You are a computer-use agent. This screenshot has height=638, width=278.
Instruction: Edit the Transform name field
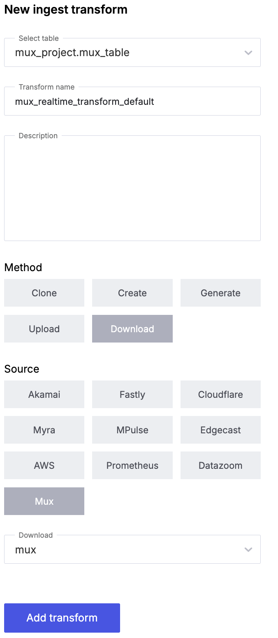tap(132, 101)
